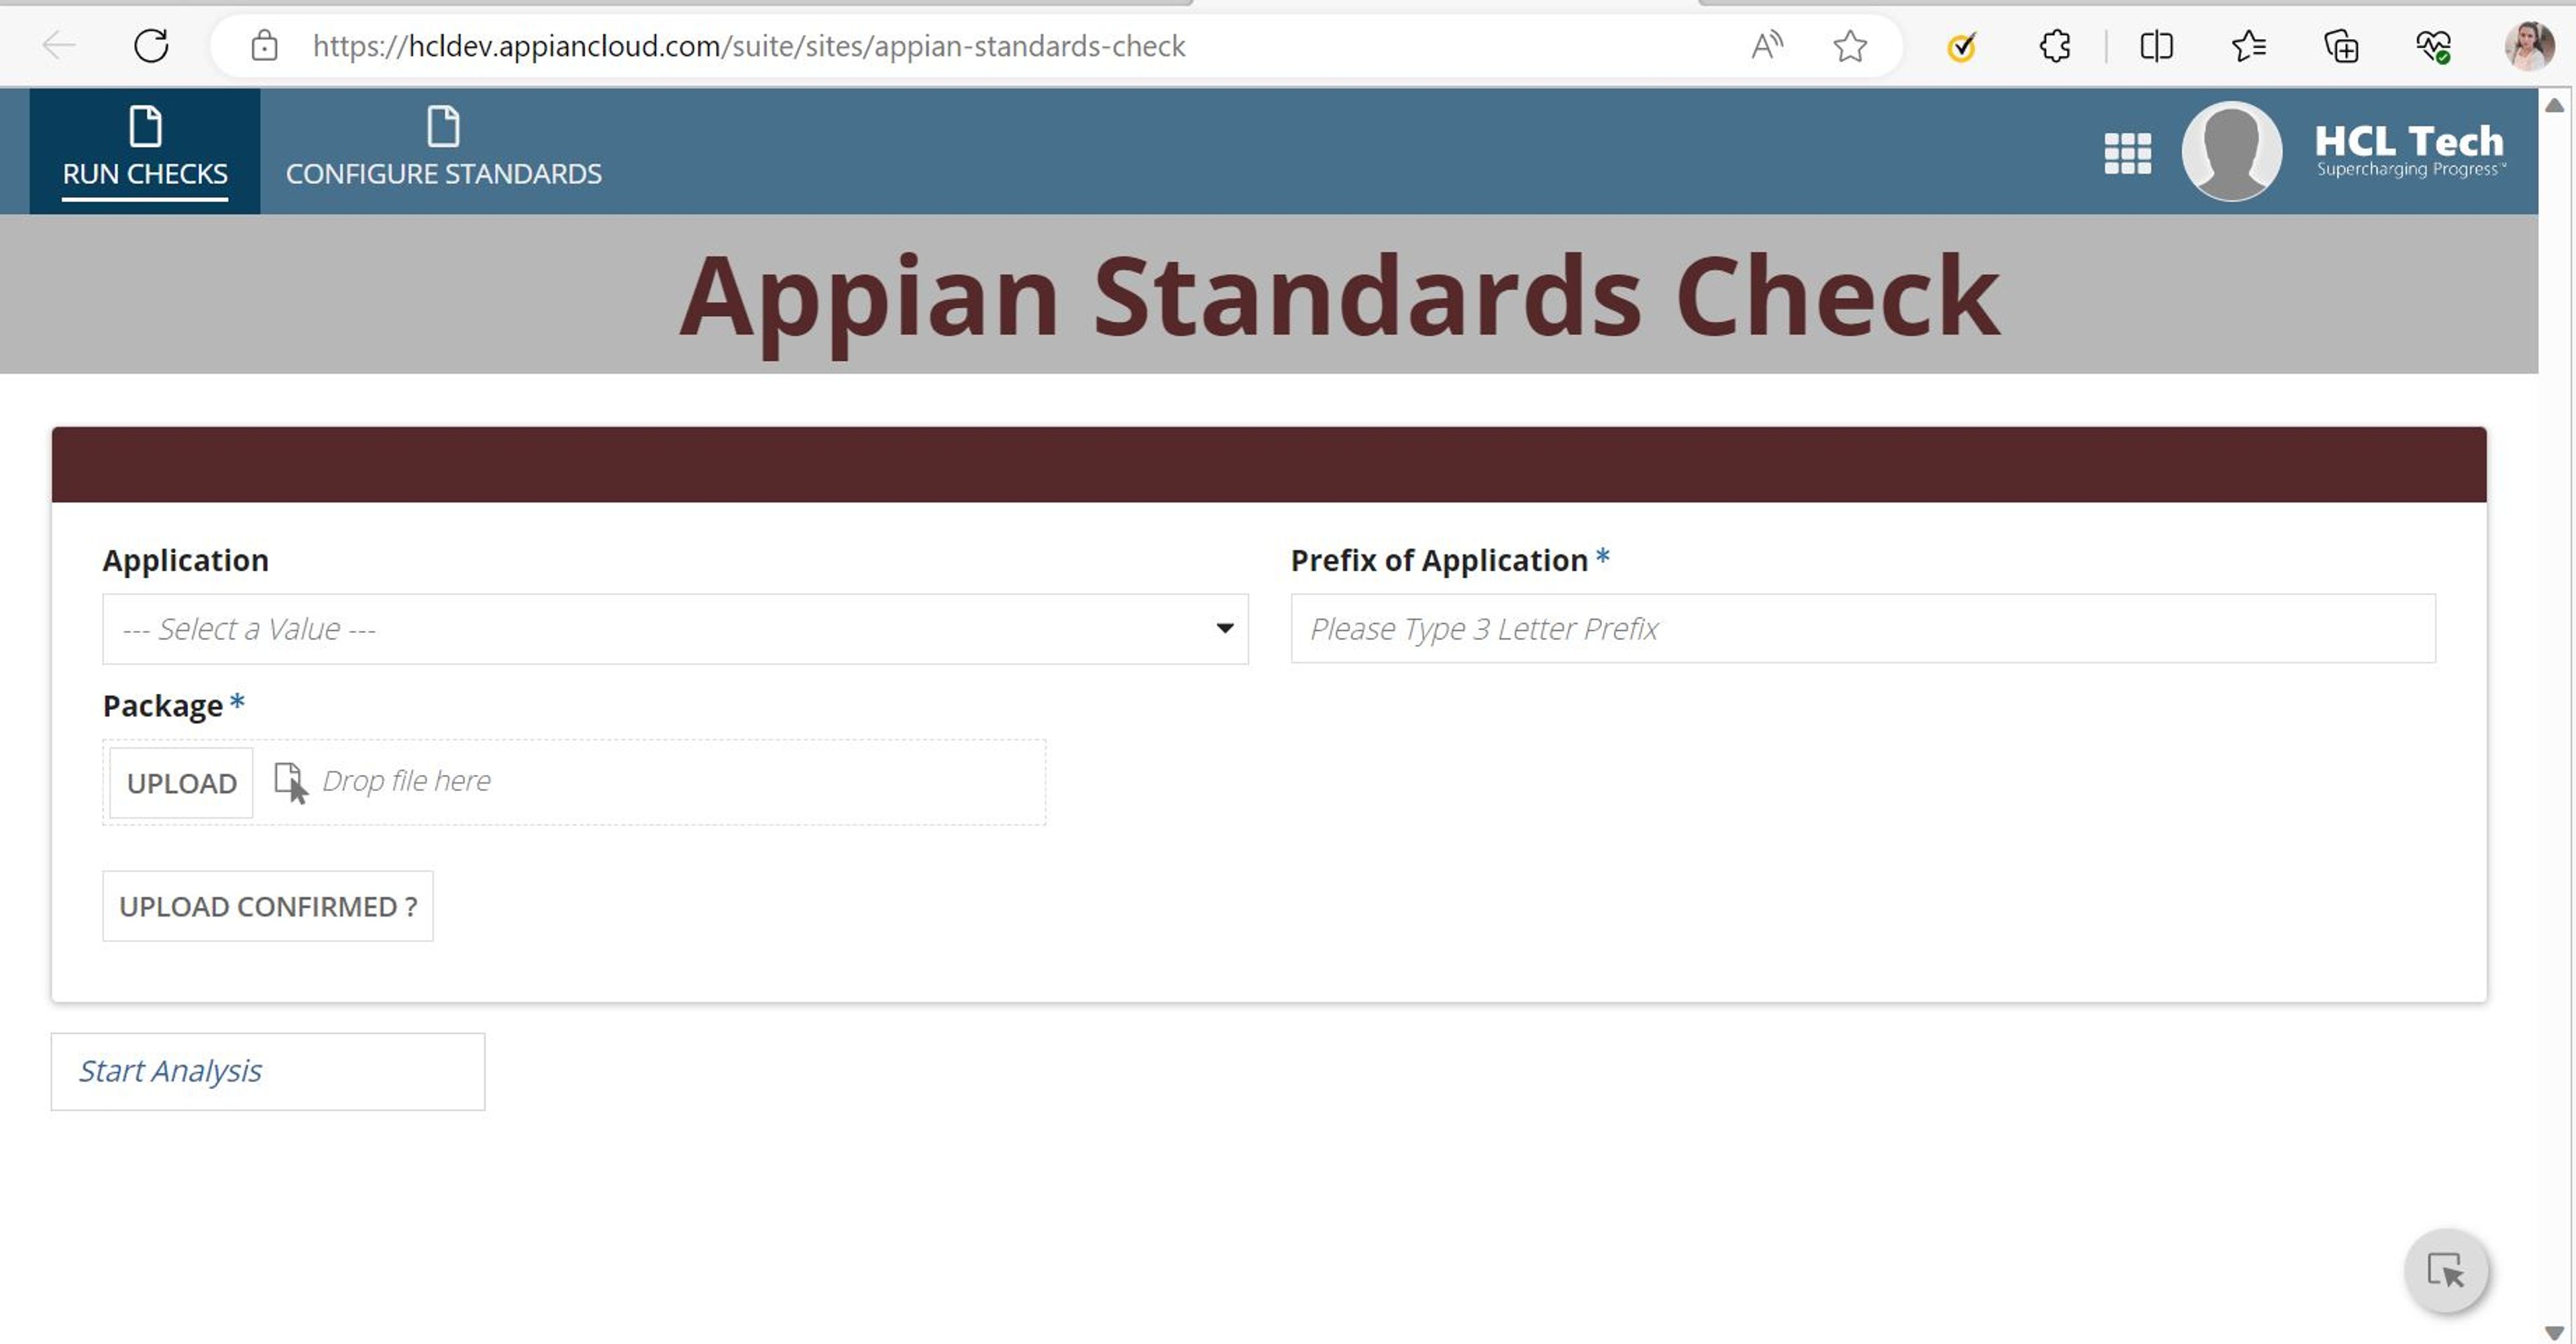
Task: Click the Package field label
Action: [163, 705]
